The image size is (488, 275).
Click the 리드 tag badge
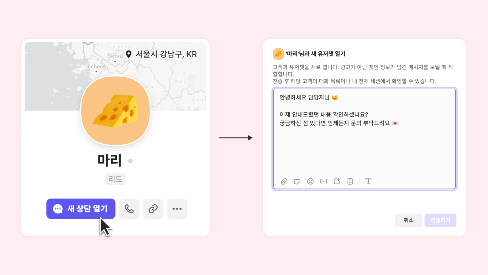pos(115,179)
